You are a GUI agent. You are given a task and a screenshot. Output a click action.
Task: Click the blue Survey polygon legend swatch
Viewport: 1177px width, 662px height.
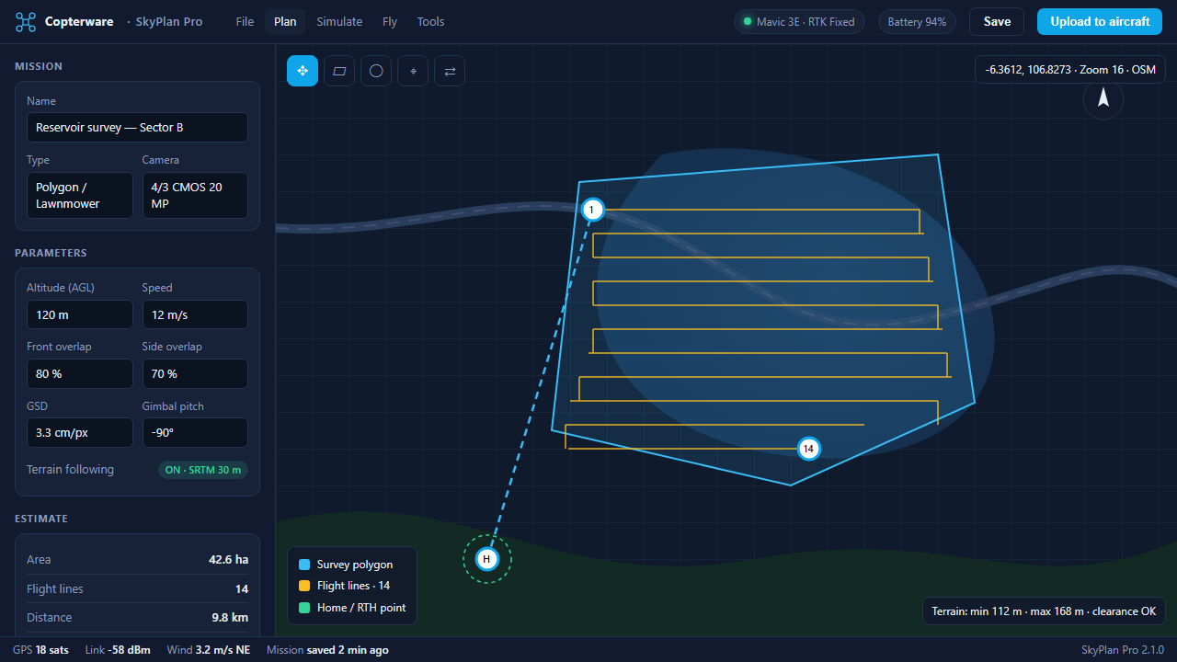pos(304,565)
